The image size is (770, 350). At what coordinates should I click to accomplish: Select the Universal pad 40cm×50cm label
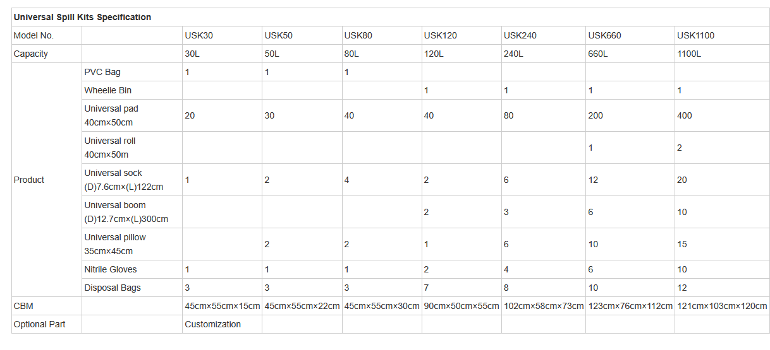click(x=111, y=115)
